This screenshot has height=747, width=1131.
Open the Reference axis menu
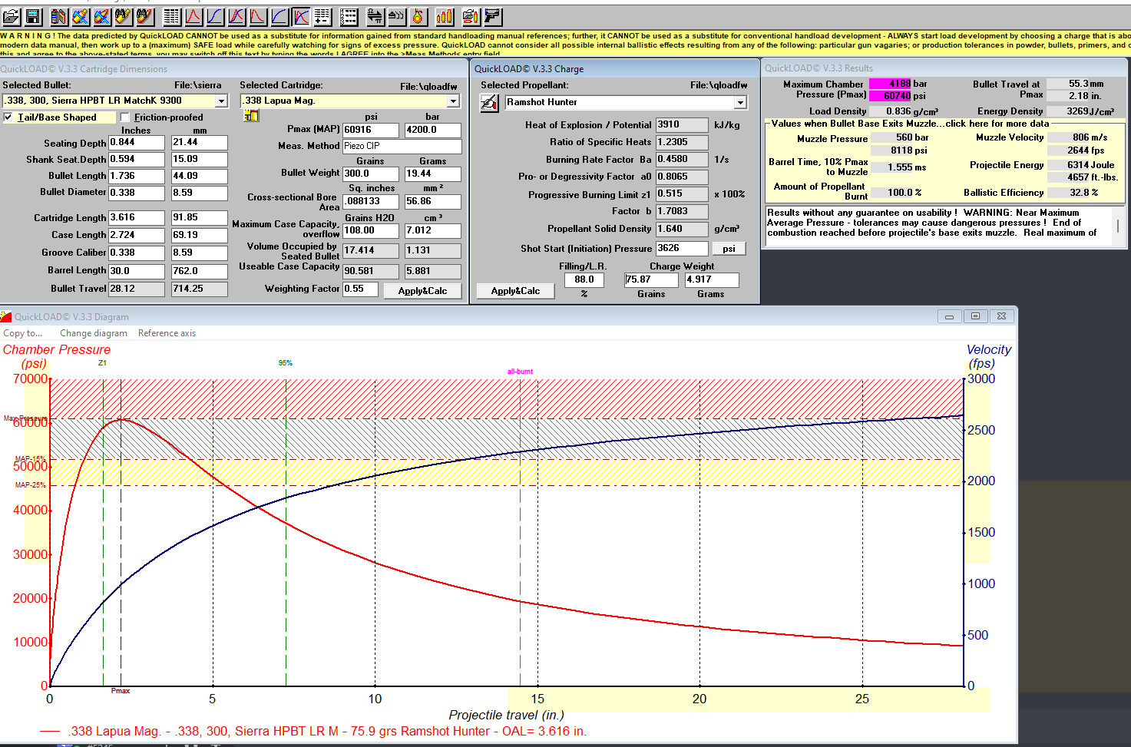[167, 333]
